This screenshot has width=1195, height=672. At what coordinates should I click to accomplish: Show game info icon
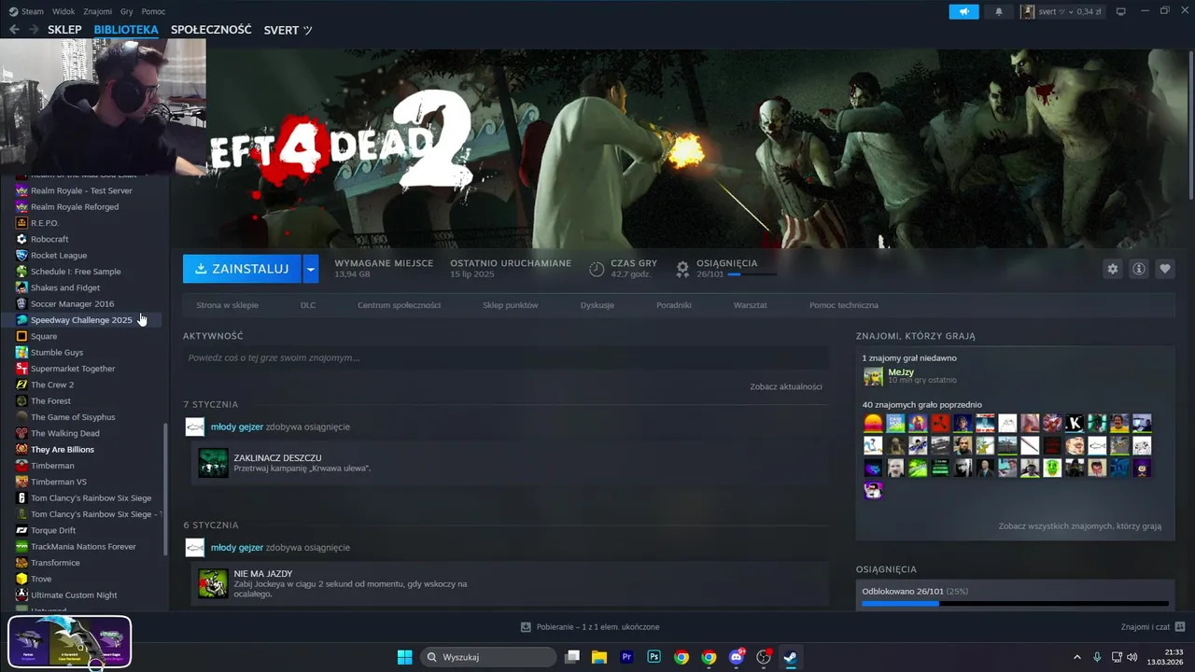(1139, 269)
